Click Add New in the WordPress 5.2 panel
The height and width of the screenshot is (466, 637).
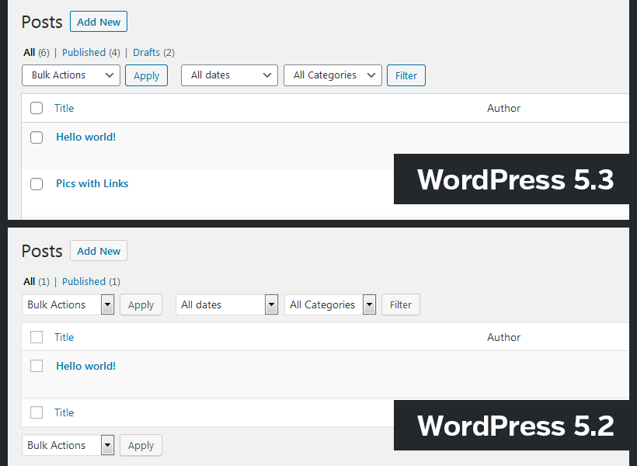click(99, 251)
